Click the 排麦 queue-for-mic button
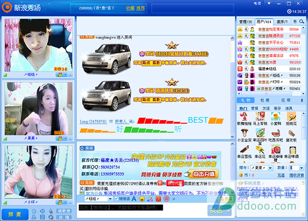This screenshot has width=308, height=221. pos(15,214)
